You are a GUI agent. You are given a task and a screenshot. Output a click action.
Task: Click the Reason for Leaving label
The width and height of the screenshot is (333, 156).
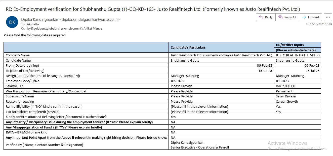[20, 101]
